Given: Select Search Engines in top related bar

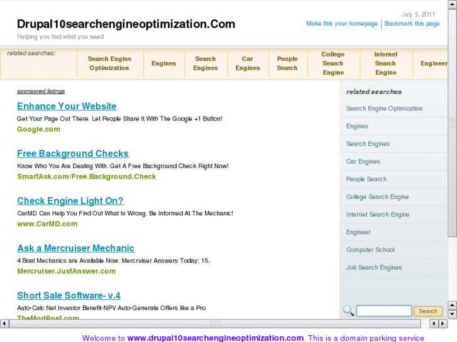Looking at the screenshot, I should (x=206, y=63).
